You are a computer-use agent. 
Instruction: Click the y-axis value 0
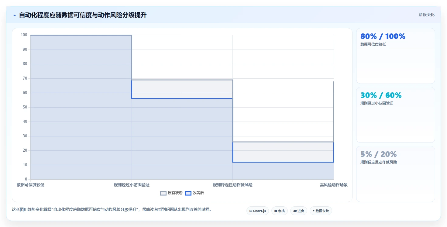26,179
